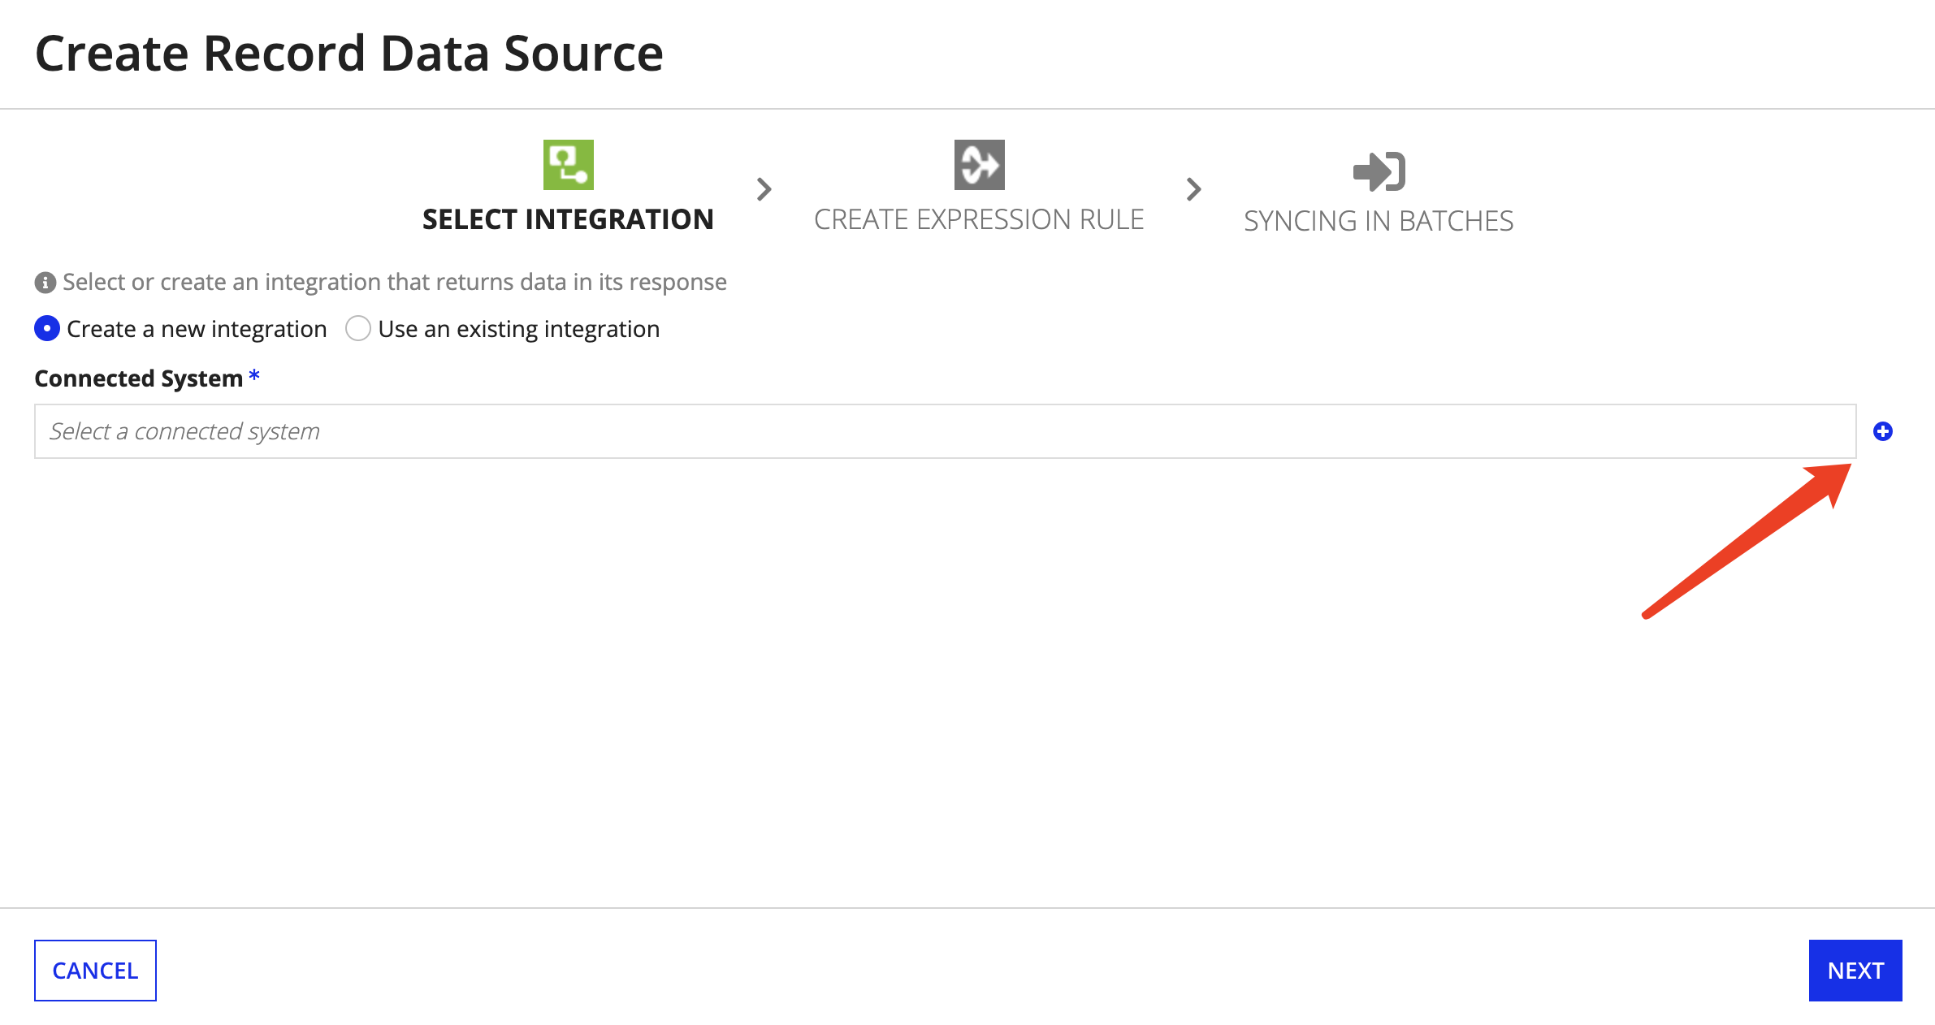Click the blue plus icon to add a connected system
Viewport: 1935px width, 1025px height.
1882,431
